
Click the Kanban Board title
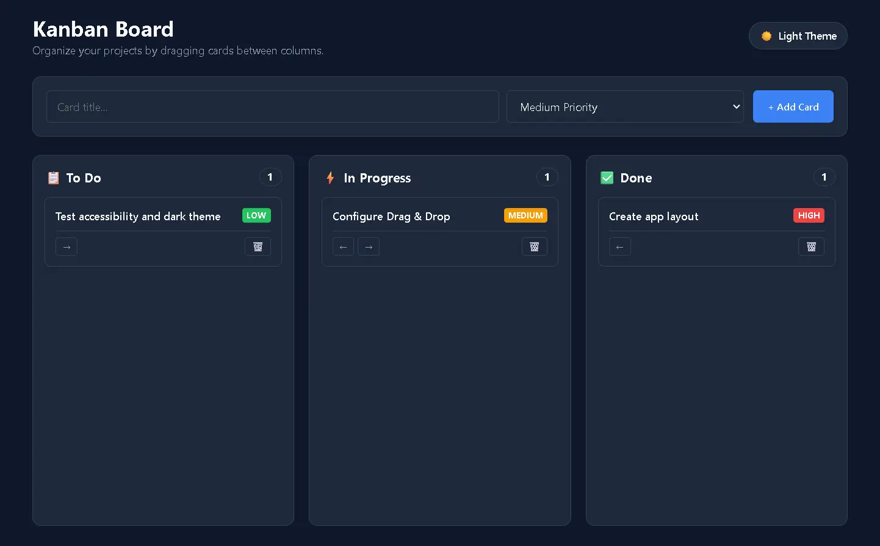tap(103, 29)
